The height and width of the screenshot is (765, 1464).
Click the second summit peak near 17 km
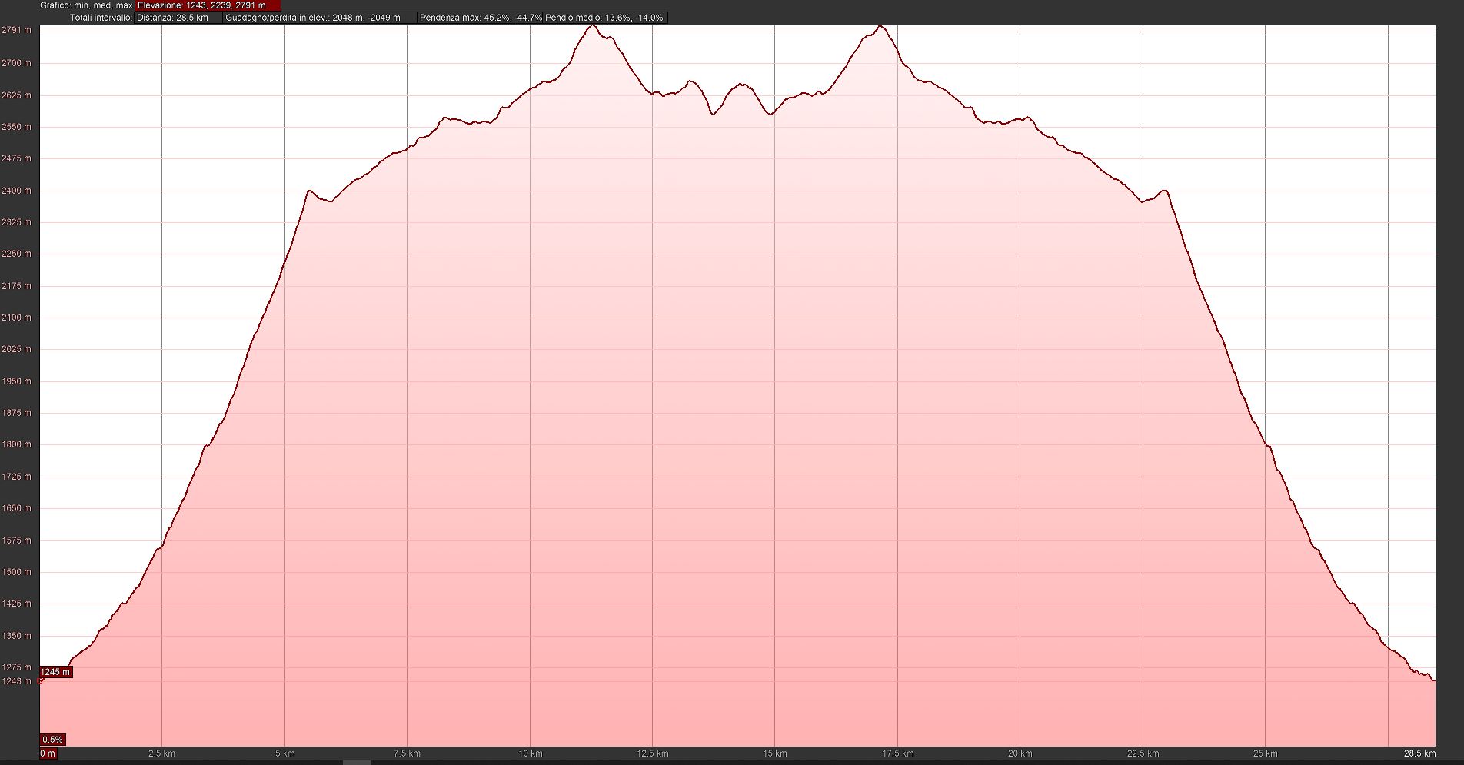[x=880, y=27]
